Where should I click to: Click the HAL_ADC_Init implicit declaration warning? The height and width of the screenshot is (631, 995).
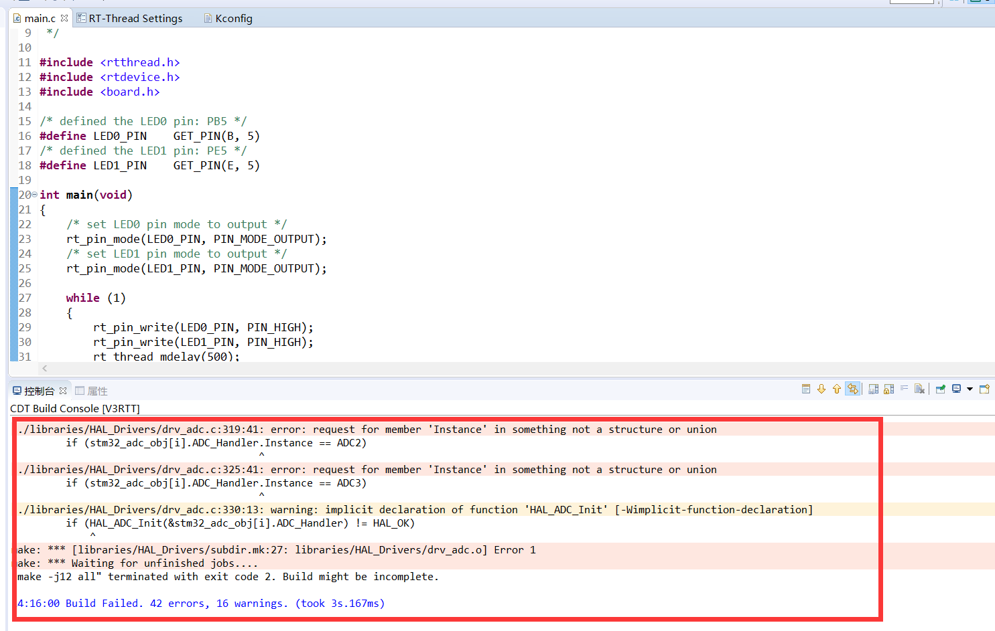pos(415,510)
